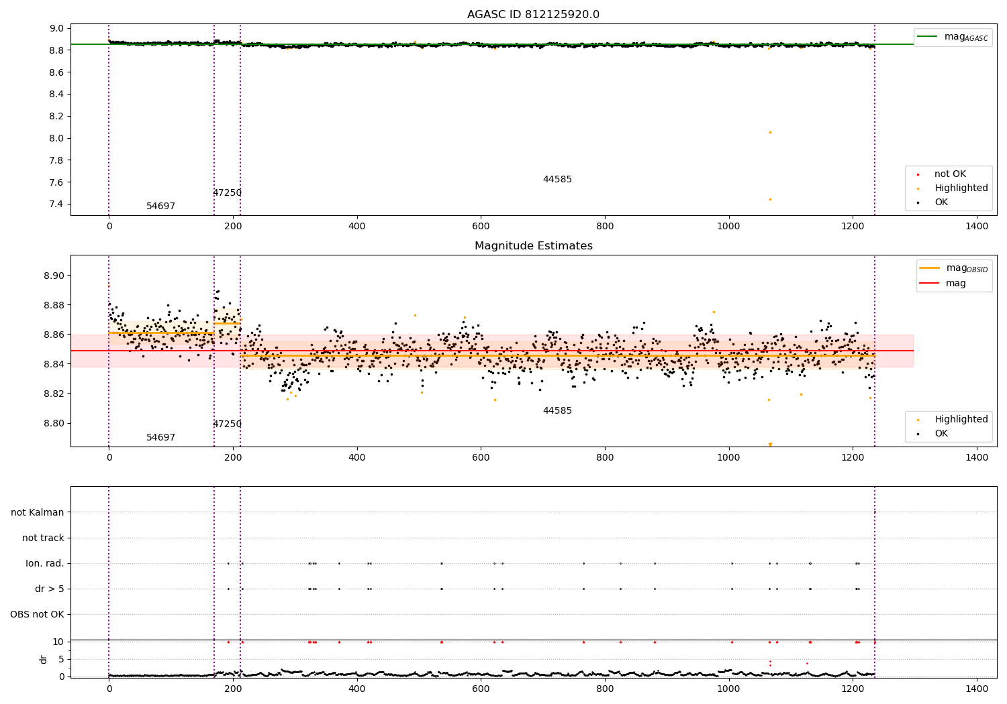Click the 9.0 y-axis tick in top plot
1007x704 pixels.
(56, 29)
